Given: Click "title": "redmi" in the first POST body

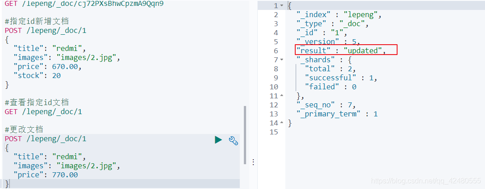Looking at the screenshot, I should [49, 48].
